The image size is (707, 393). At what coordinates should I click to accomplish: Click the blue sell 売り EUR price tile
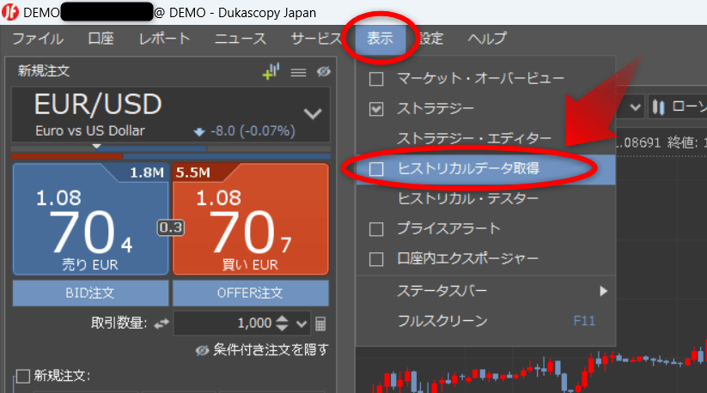(90, 219)
